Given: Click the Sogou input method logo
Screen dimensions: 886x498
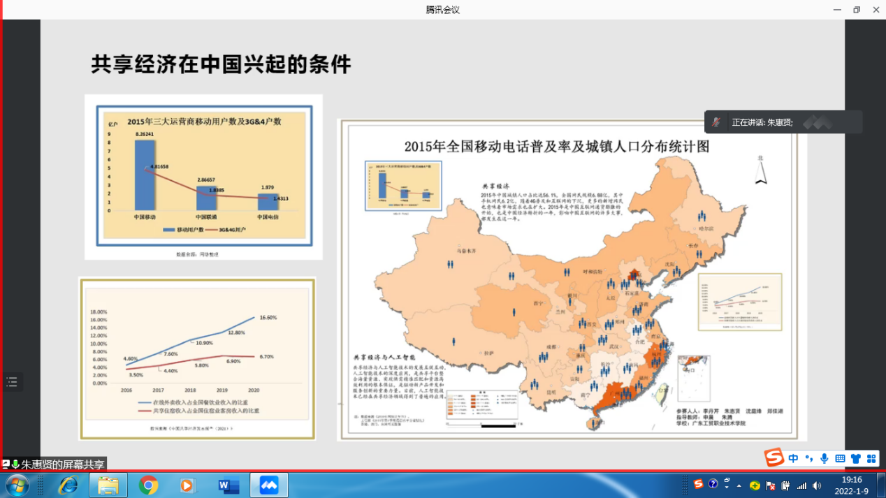Looking at the screenshot, I should click(774, 458).
